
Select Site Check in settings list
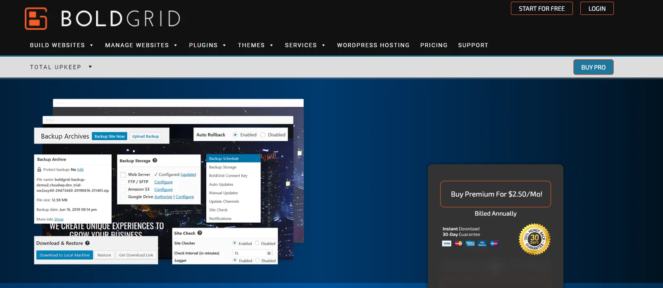(234, 210)
